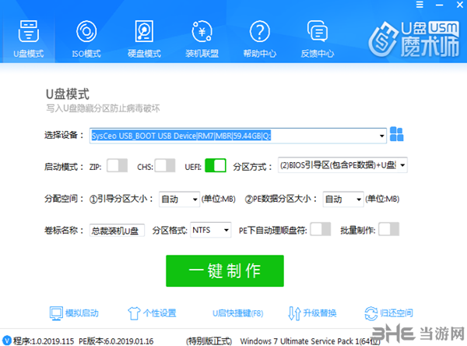Click the 升级替换 link text

click(320, 313)
